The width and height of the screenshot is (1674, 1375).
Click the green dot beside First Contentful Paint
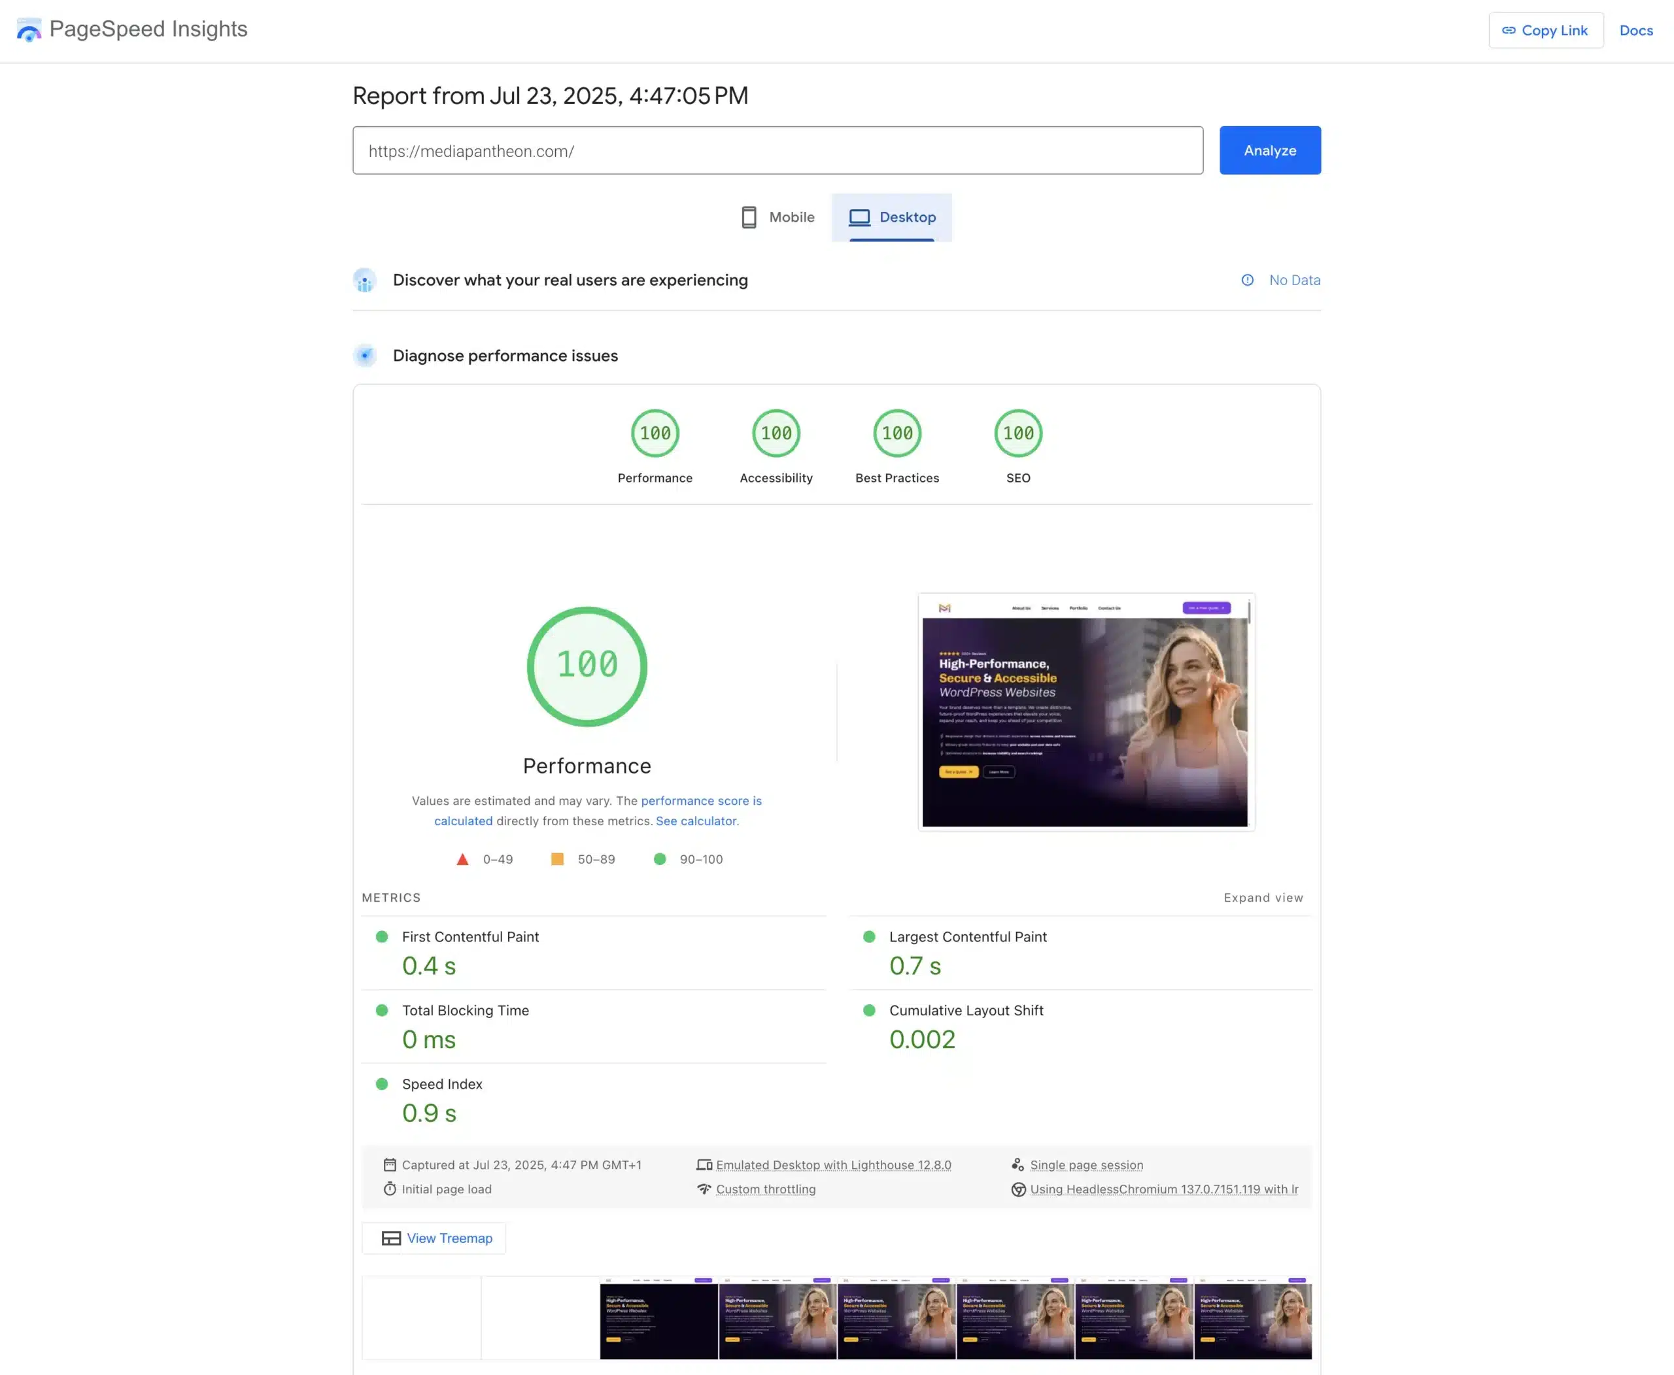(382, 936)
